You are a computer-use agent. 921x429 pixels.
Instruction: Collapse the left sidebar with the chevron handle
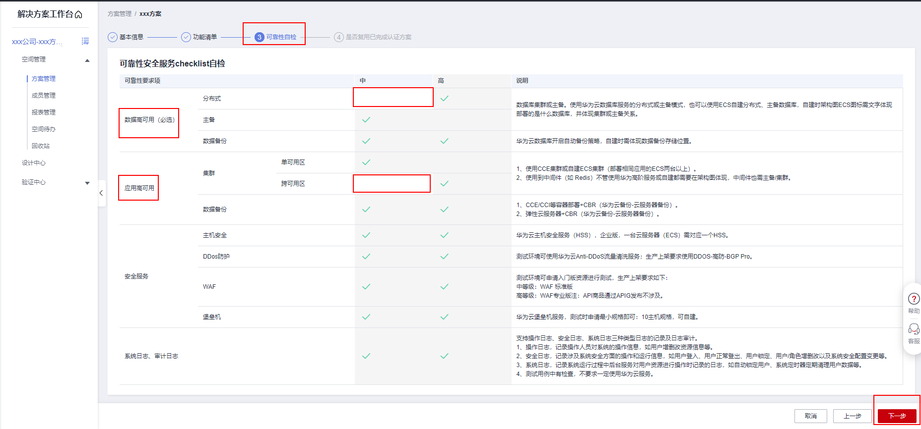click(x=101, y=193)
